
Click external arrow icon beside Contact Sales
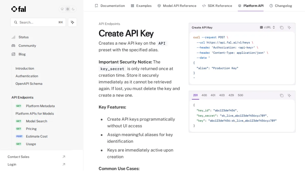(x=64, y=157)
